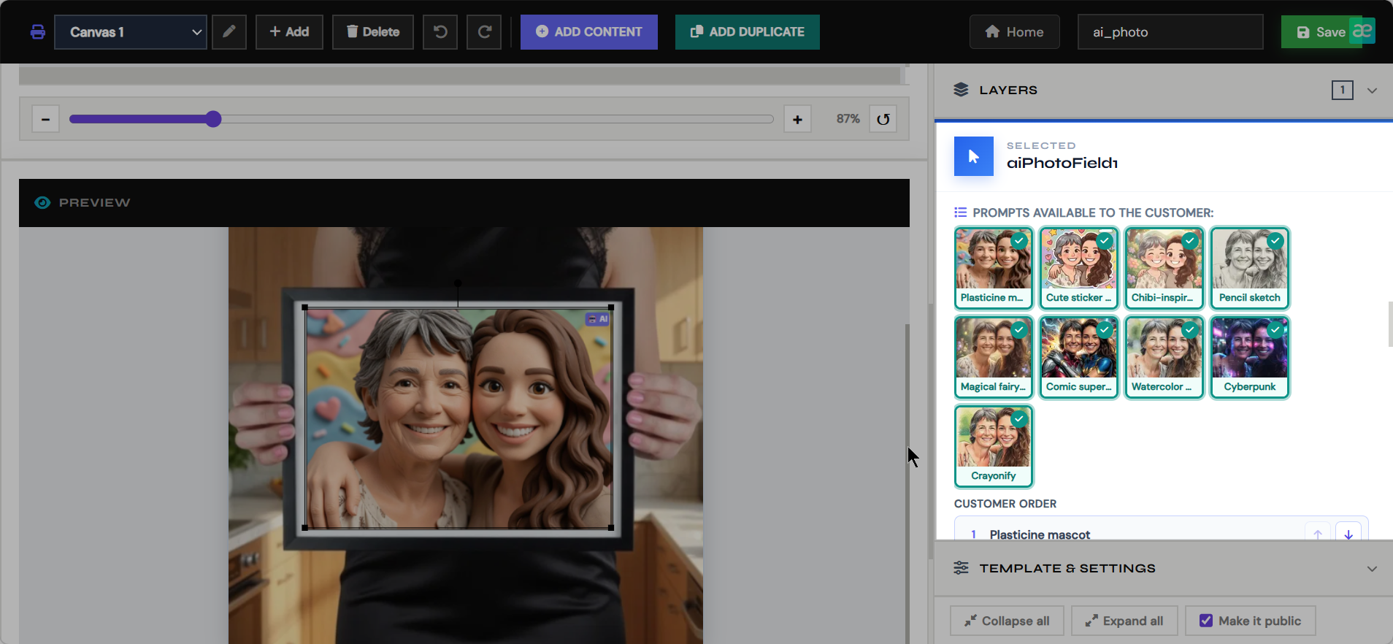This screenshot has height=644, width=1393.
Task: Click the Plasticine mascot order row text
Action: (x=1040, y=534)
